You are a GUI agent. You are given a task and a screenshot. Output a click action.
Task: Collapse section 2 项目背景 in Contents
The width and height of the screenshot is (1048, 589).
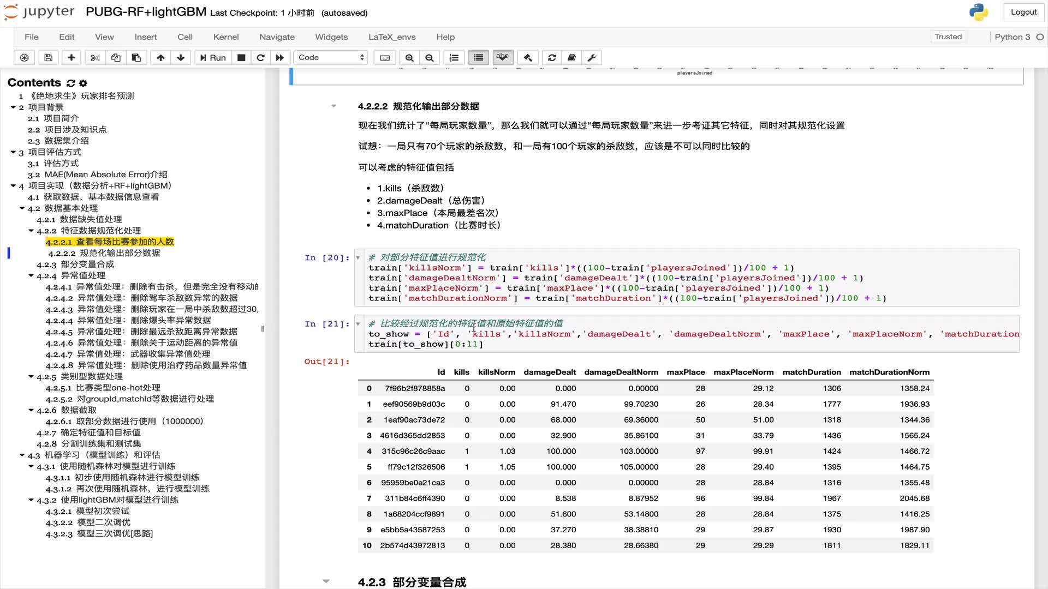pos(13,107)
